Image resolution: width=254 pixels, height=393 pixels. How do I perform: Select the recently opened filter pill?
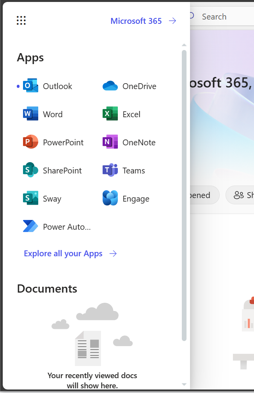point(205,195)
